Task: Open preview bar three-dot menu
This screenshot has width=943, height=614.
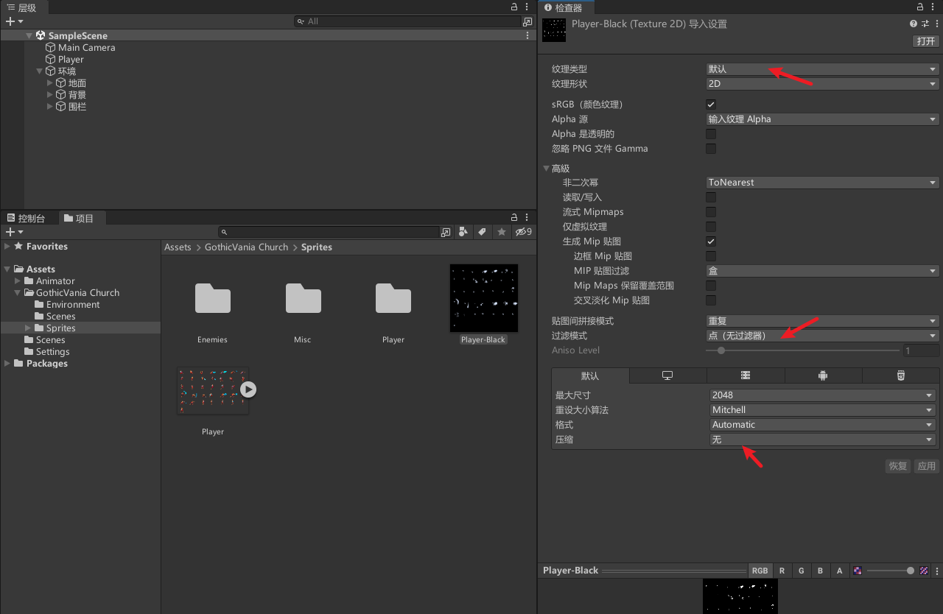Action: [x=937, y=571]
